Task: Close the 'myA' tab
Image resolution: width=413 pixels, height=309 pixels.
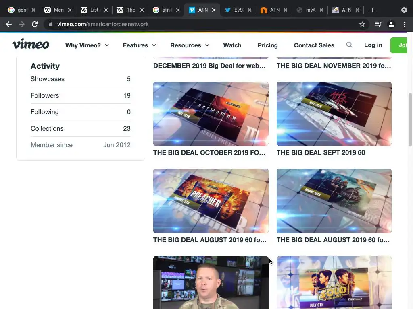Action: [321, 10]
